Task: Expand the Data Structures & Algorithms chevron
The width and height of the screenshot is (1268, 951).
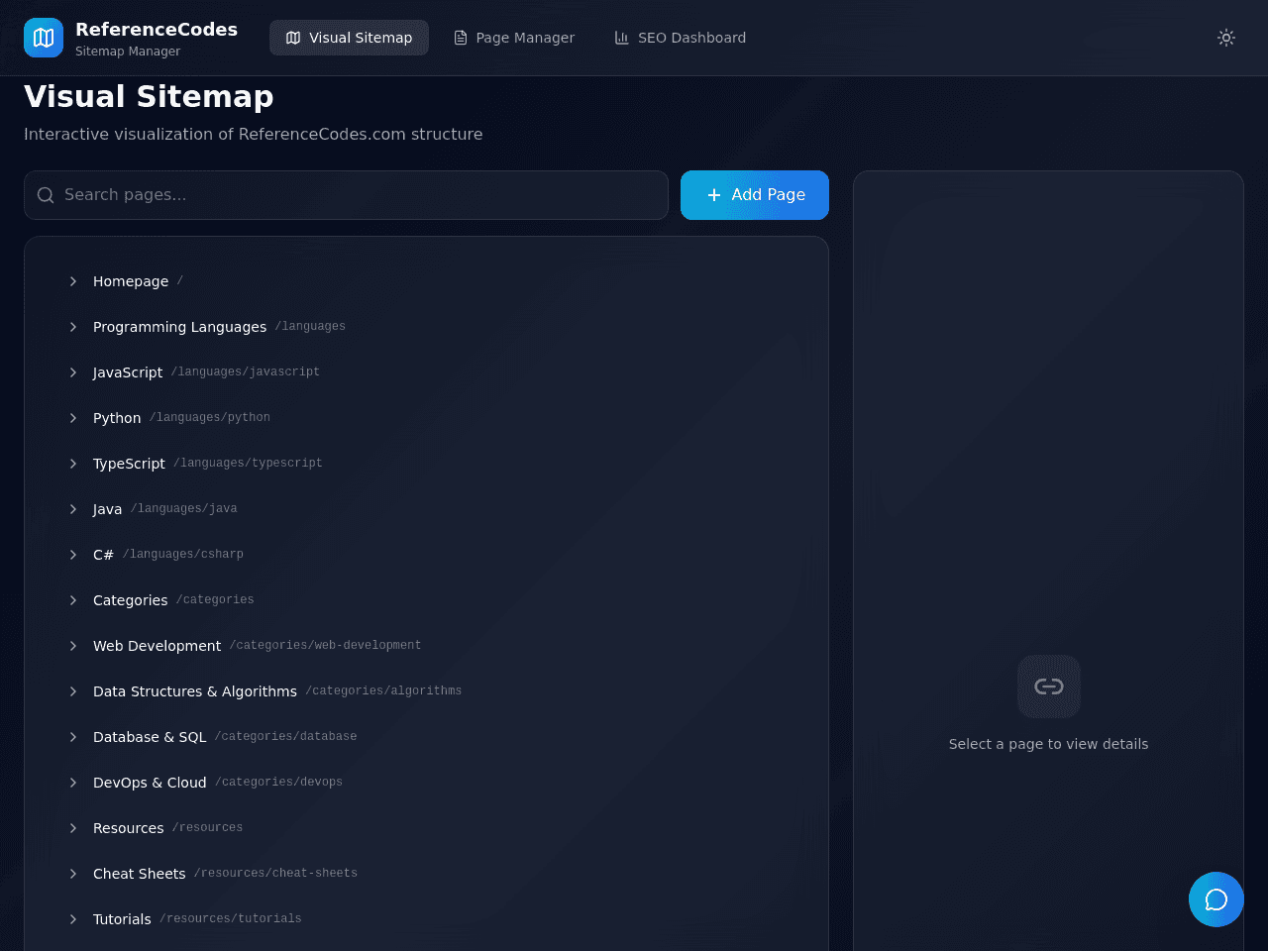Action: (x=73, y=691)
